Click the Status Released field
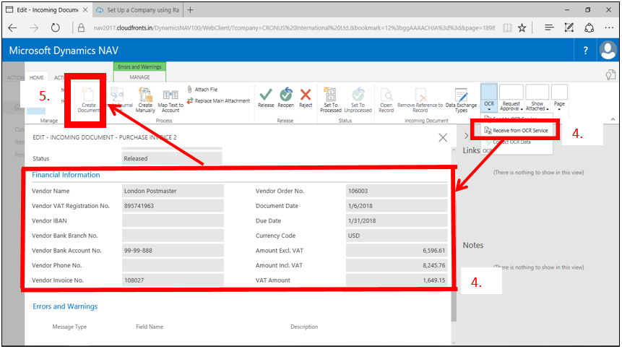This screenshot has height=349, width=622. [172, 158]
